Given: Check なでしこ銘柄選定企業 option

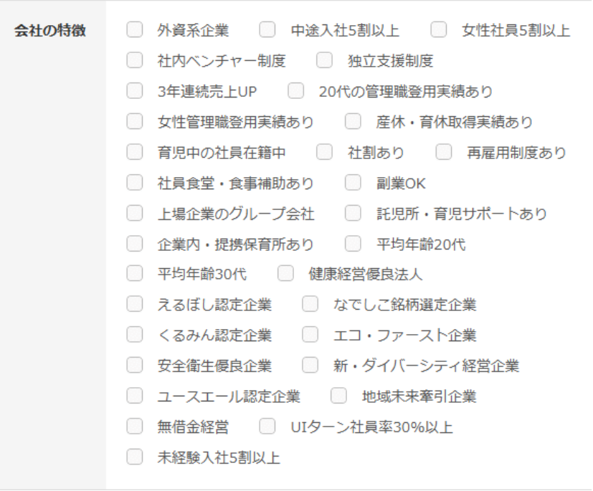Looking at the screenshot, I should [309, 305].
